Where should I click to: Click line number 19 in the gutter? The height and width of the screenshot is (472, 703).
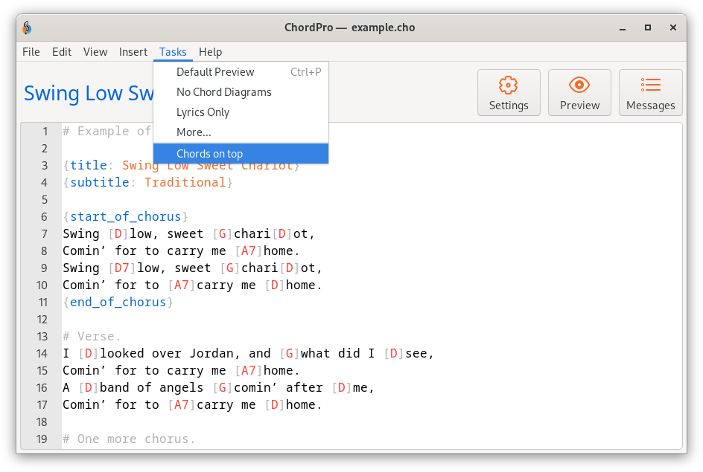pyautogui.click(x=42, y=439)
